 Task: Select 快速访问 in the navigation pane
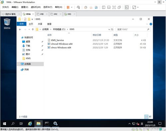(29, 37)
